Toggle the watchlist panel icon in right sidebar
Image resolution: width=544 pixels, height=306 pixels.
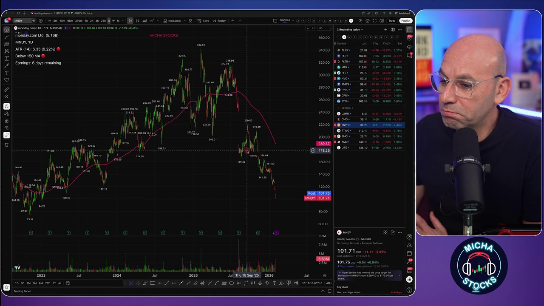[409, 30]
